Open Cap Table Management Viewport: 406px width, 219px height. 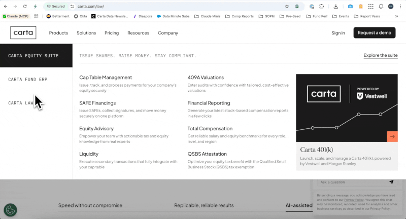pos(106,78)
